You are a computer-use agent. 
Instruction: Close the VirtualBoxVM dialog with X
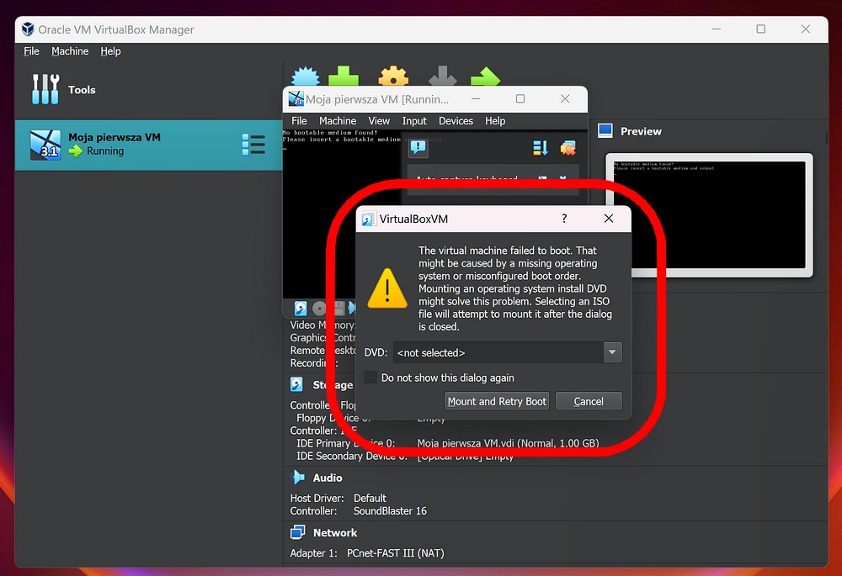[x=609, y=219]
